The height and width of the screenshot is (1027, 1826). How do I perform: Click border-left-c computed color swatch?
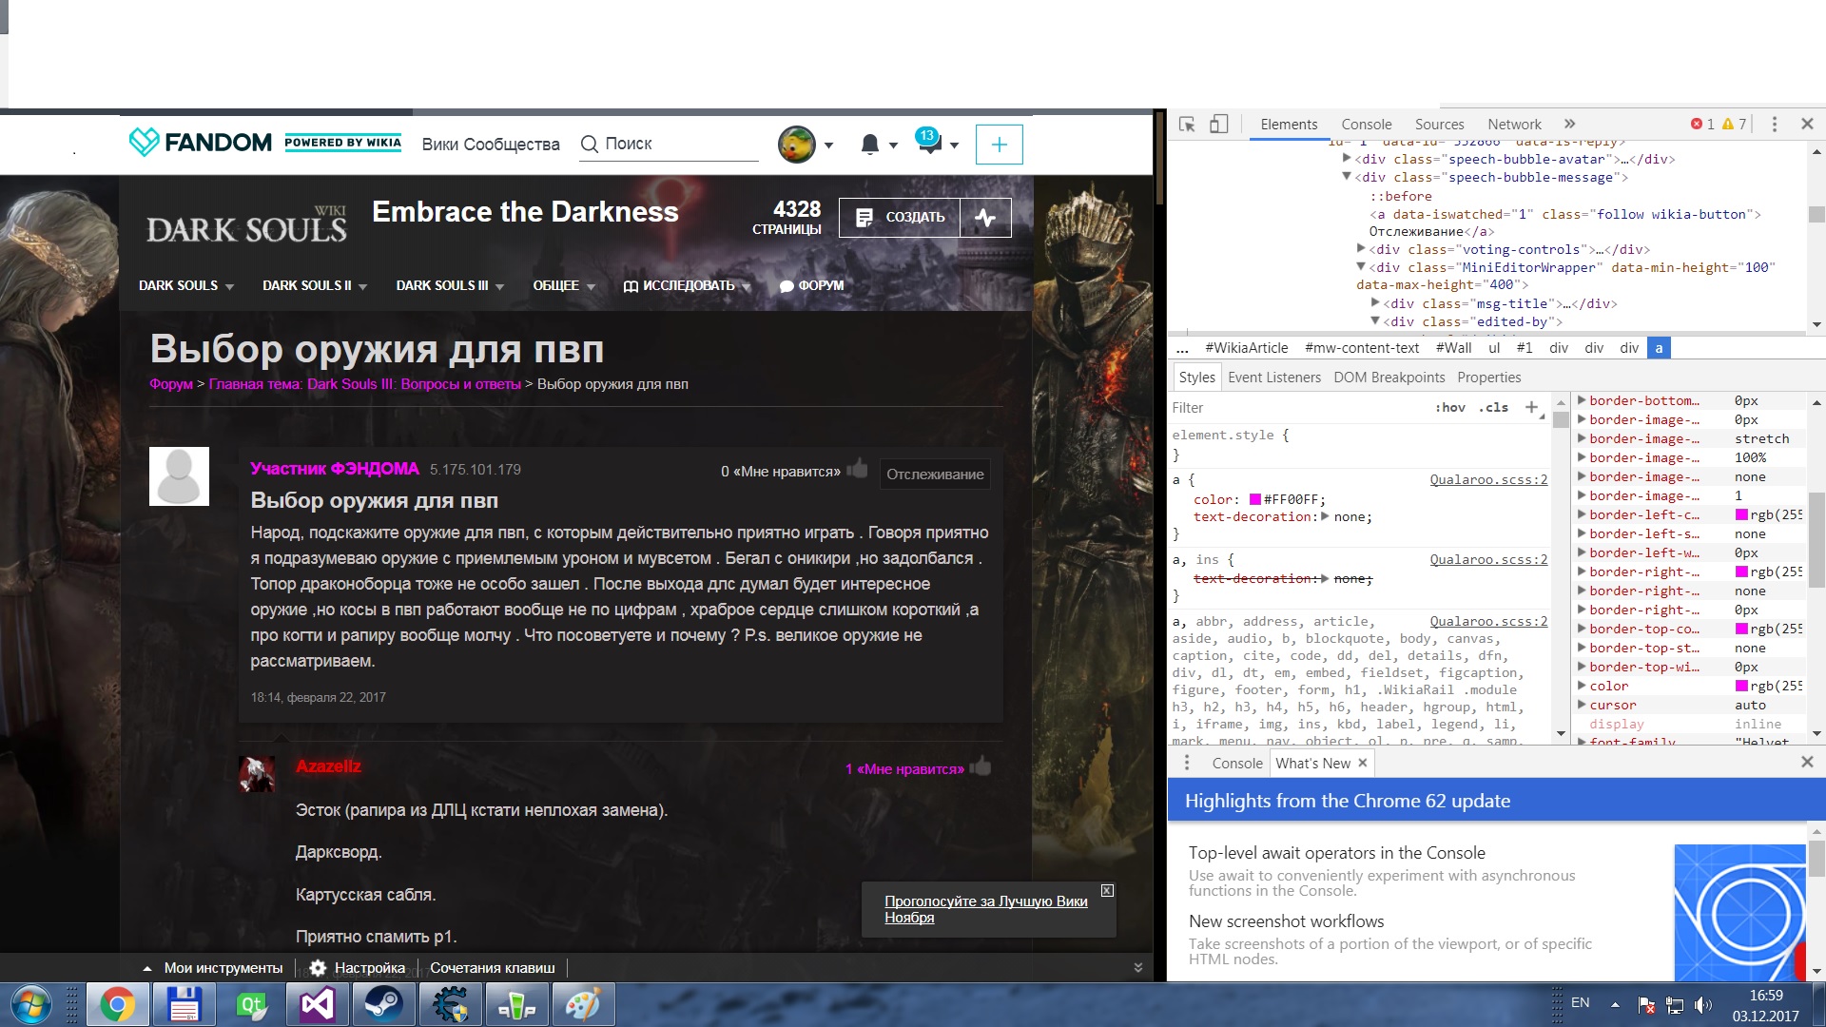click(x=1741, y=514)
